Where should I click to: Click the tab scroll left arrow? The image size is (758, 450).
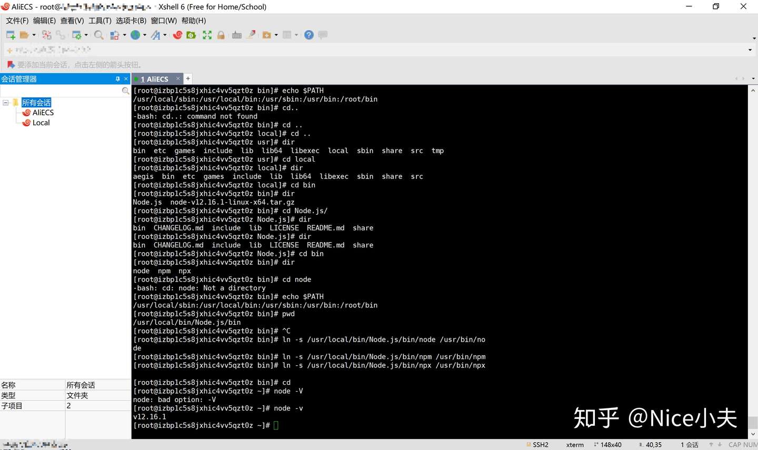[x=736, y=78]
